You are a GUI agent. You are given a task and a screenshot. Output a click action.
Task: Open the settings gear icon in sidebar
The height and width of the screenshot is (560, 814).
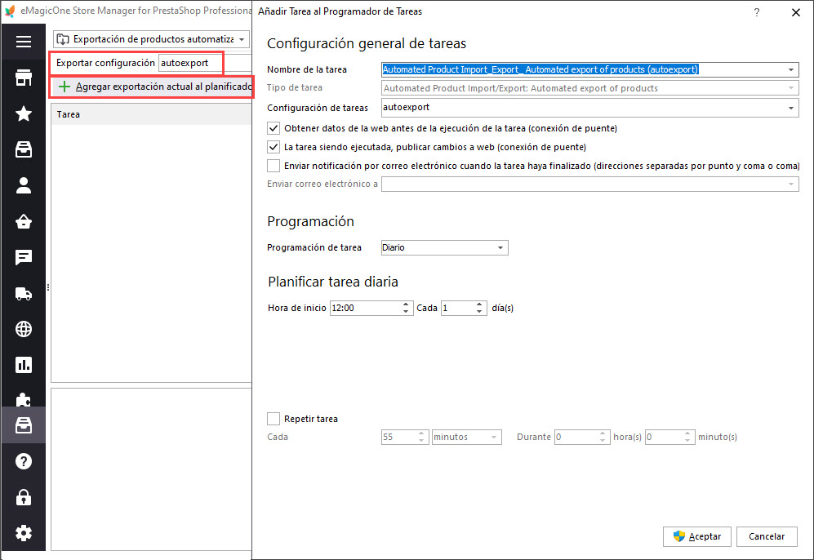coord(24,533)
